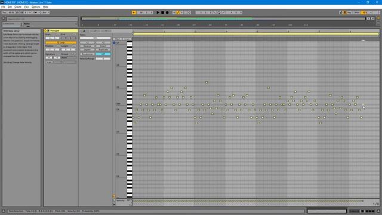Image resolution: width=382 pixels, height=215 pixels.
Task: Select the highest note in piano roll
Action: click(207, 82)
